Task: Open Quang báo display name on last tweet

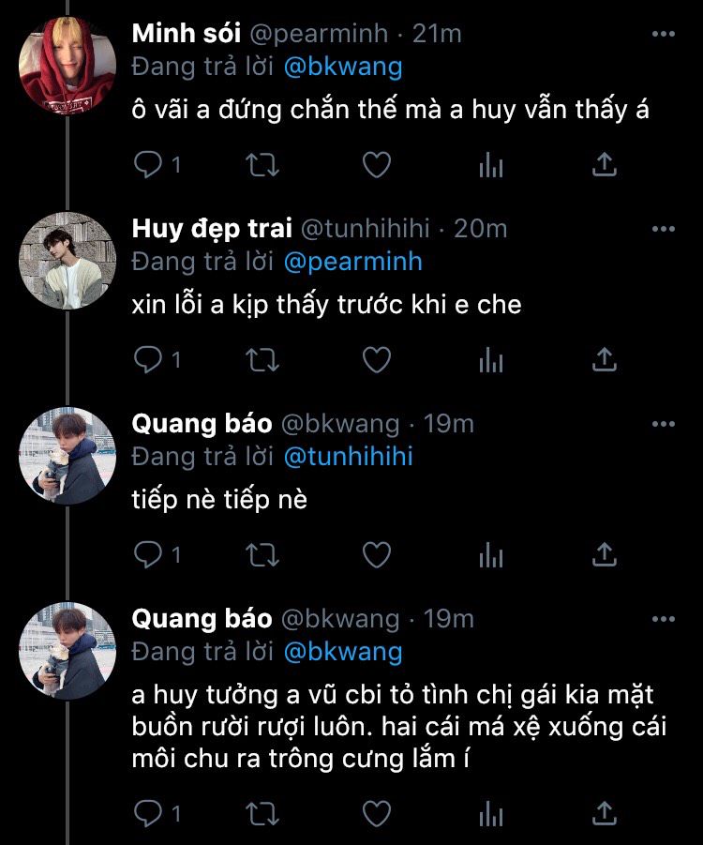Action: (x=202, y=619)
